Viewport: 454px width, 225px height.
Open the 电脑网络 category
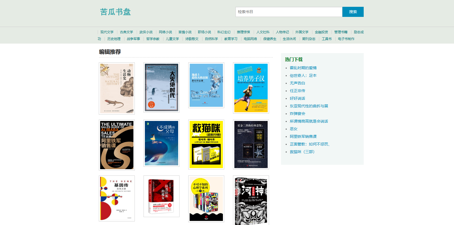pos(250,39)
